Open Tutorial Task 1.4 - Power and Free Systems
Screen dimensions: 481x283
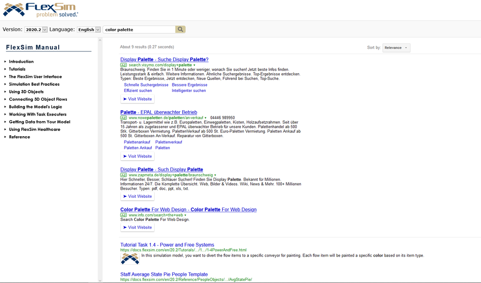click(x=167, y=244)
